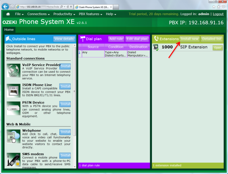228x174 pixels.
Task: Click the Outside lines scroll down arrow
Action: click(x=75, y=167)
